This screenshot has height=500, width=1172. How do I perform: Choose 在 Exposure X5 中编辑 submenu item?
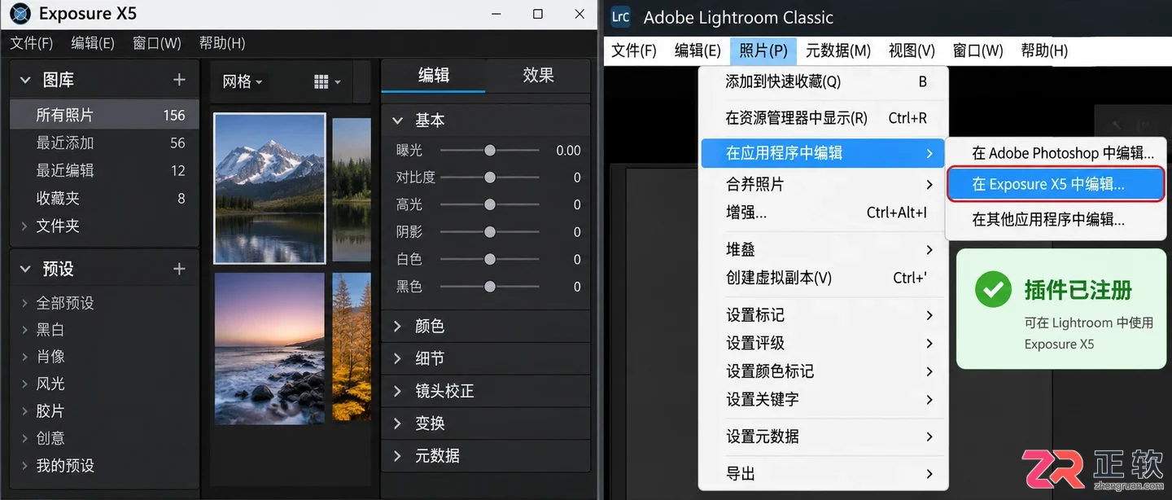tap(1056, 184)
